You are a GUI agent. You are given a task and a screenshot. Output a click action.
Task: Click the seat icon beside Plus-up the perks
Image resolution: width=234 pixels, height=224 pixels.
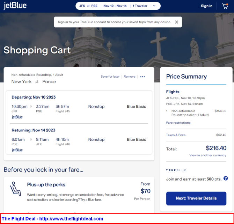click(x=15, y=189)
